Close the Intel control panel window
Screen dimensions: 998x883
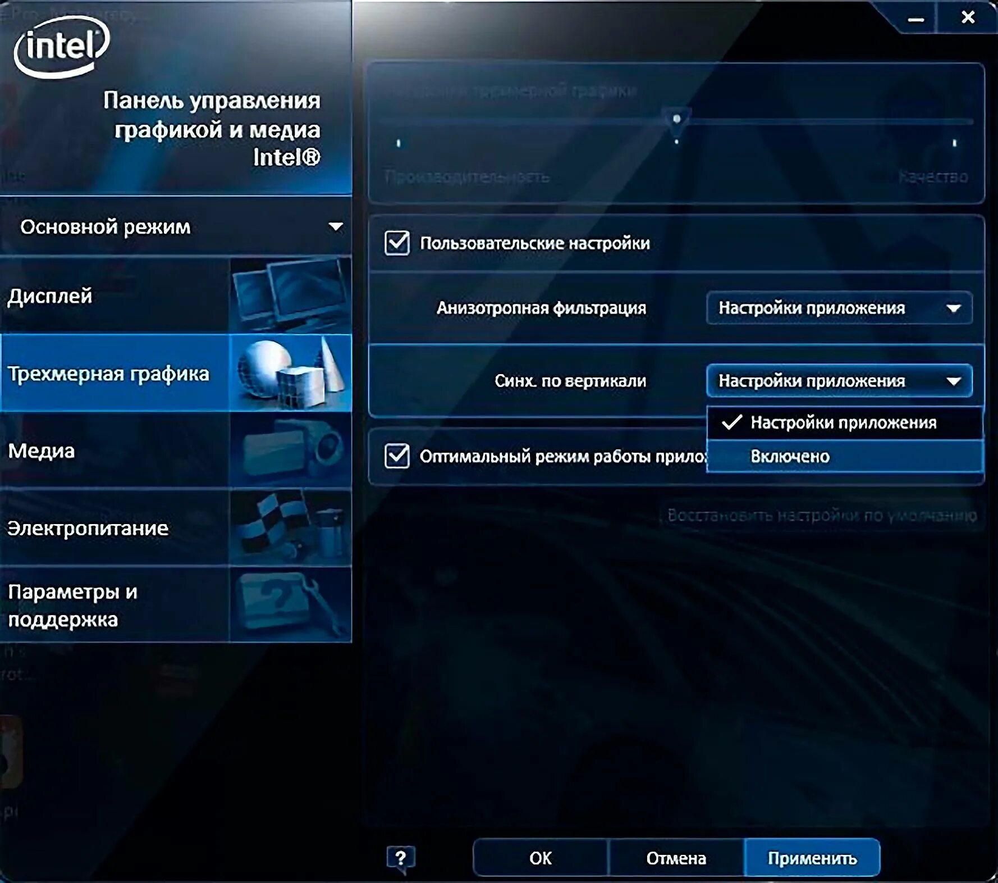pyautogui.click(x=968, y=17)
